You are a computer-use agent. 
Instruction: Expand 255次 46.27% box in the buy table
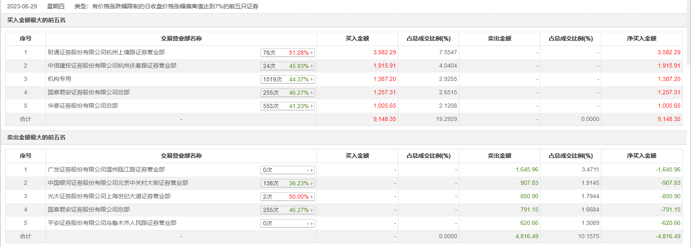pos(287,93)
